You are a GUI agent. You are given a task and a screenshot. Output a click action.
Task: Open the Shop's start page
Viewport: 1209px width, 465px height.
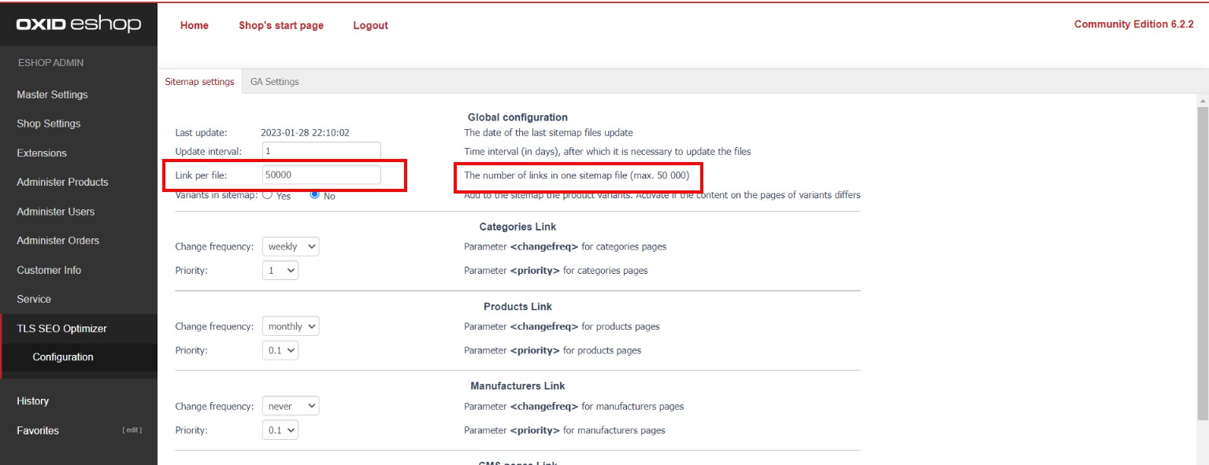(x=280, y=24)
